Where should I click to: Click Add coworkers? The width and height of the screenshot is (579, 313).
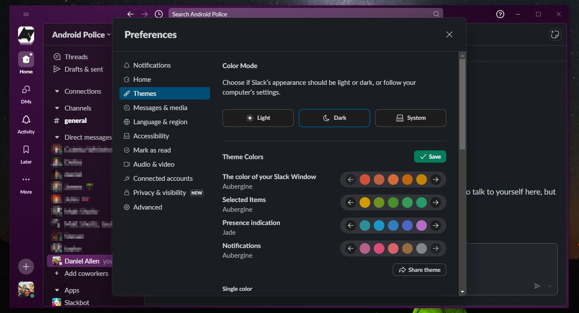86,273
